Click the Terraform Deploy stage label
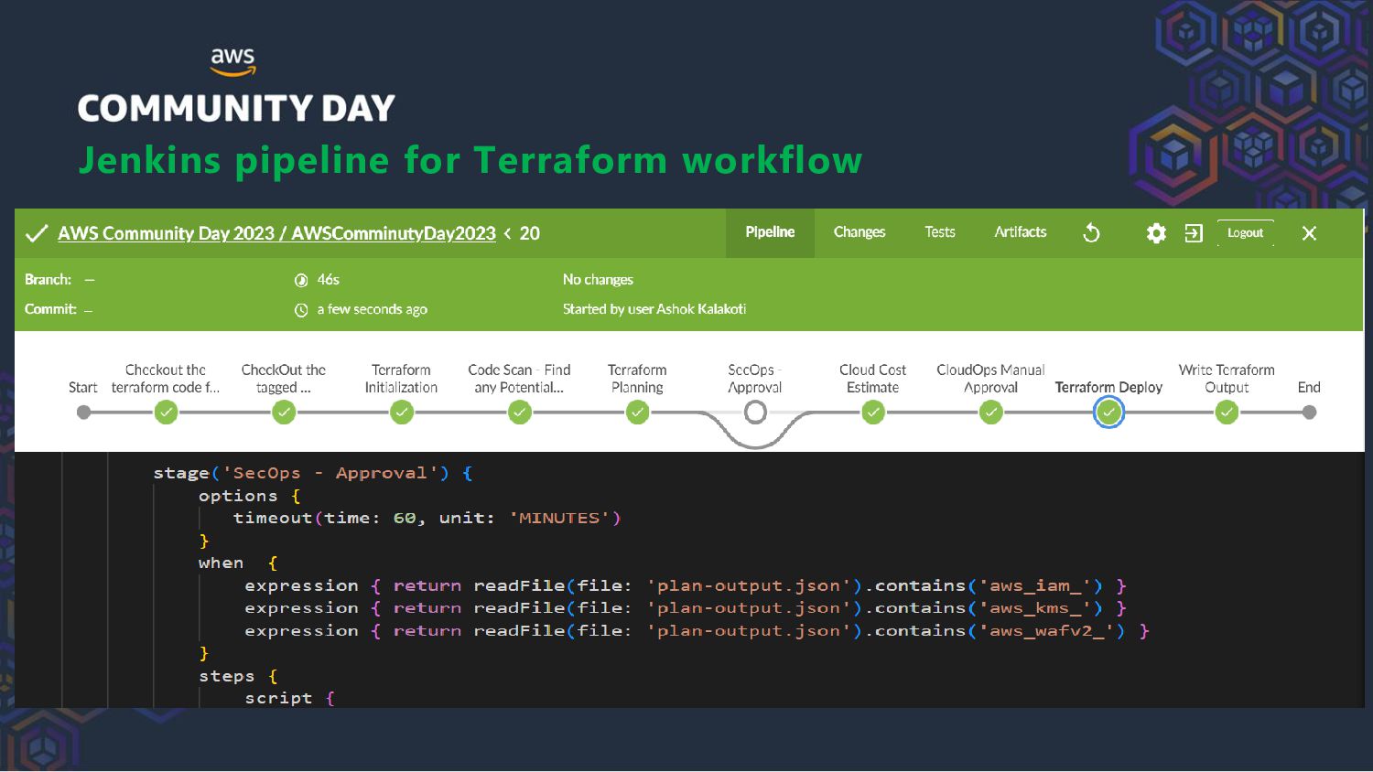1373x772 pixels. click(x=1108, y=387)
